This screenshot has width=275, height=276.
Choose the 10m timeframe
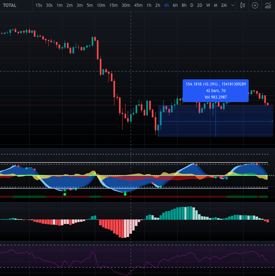[101, 5]
